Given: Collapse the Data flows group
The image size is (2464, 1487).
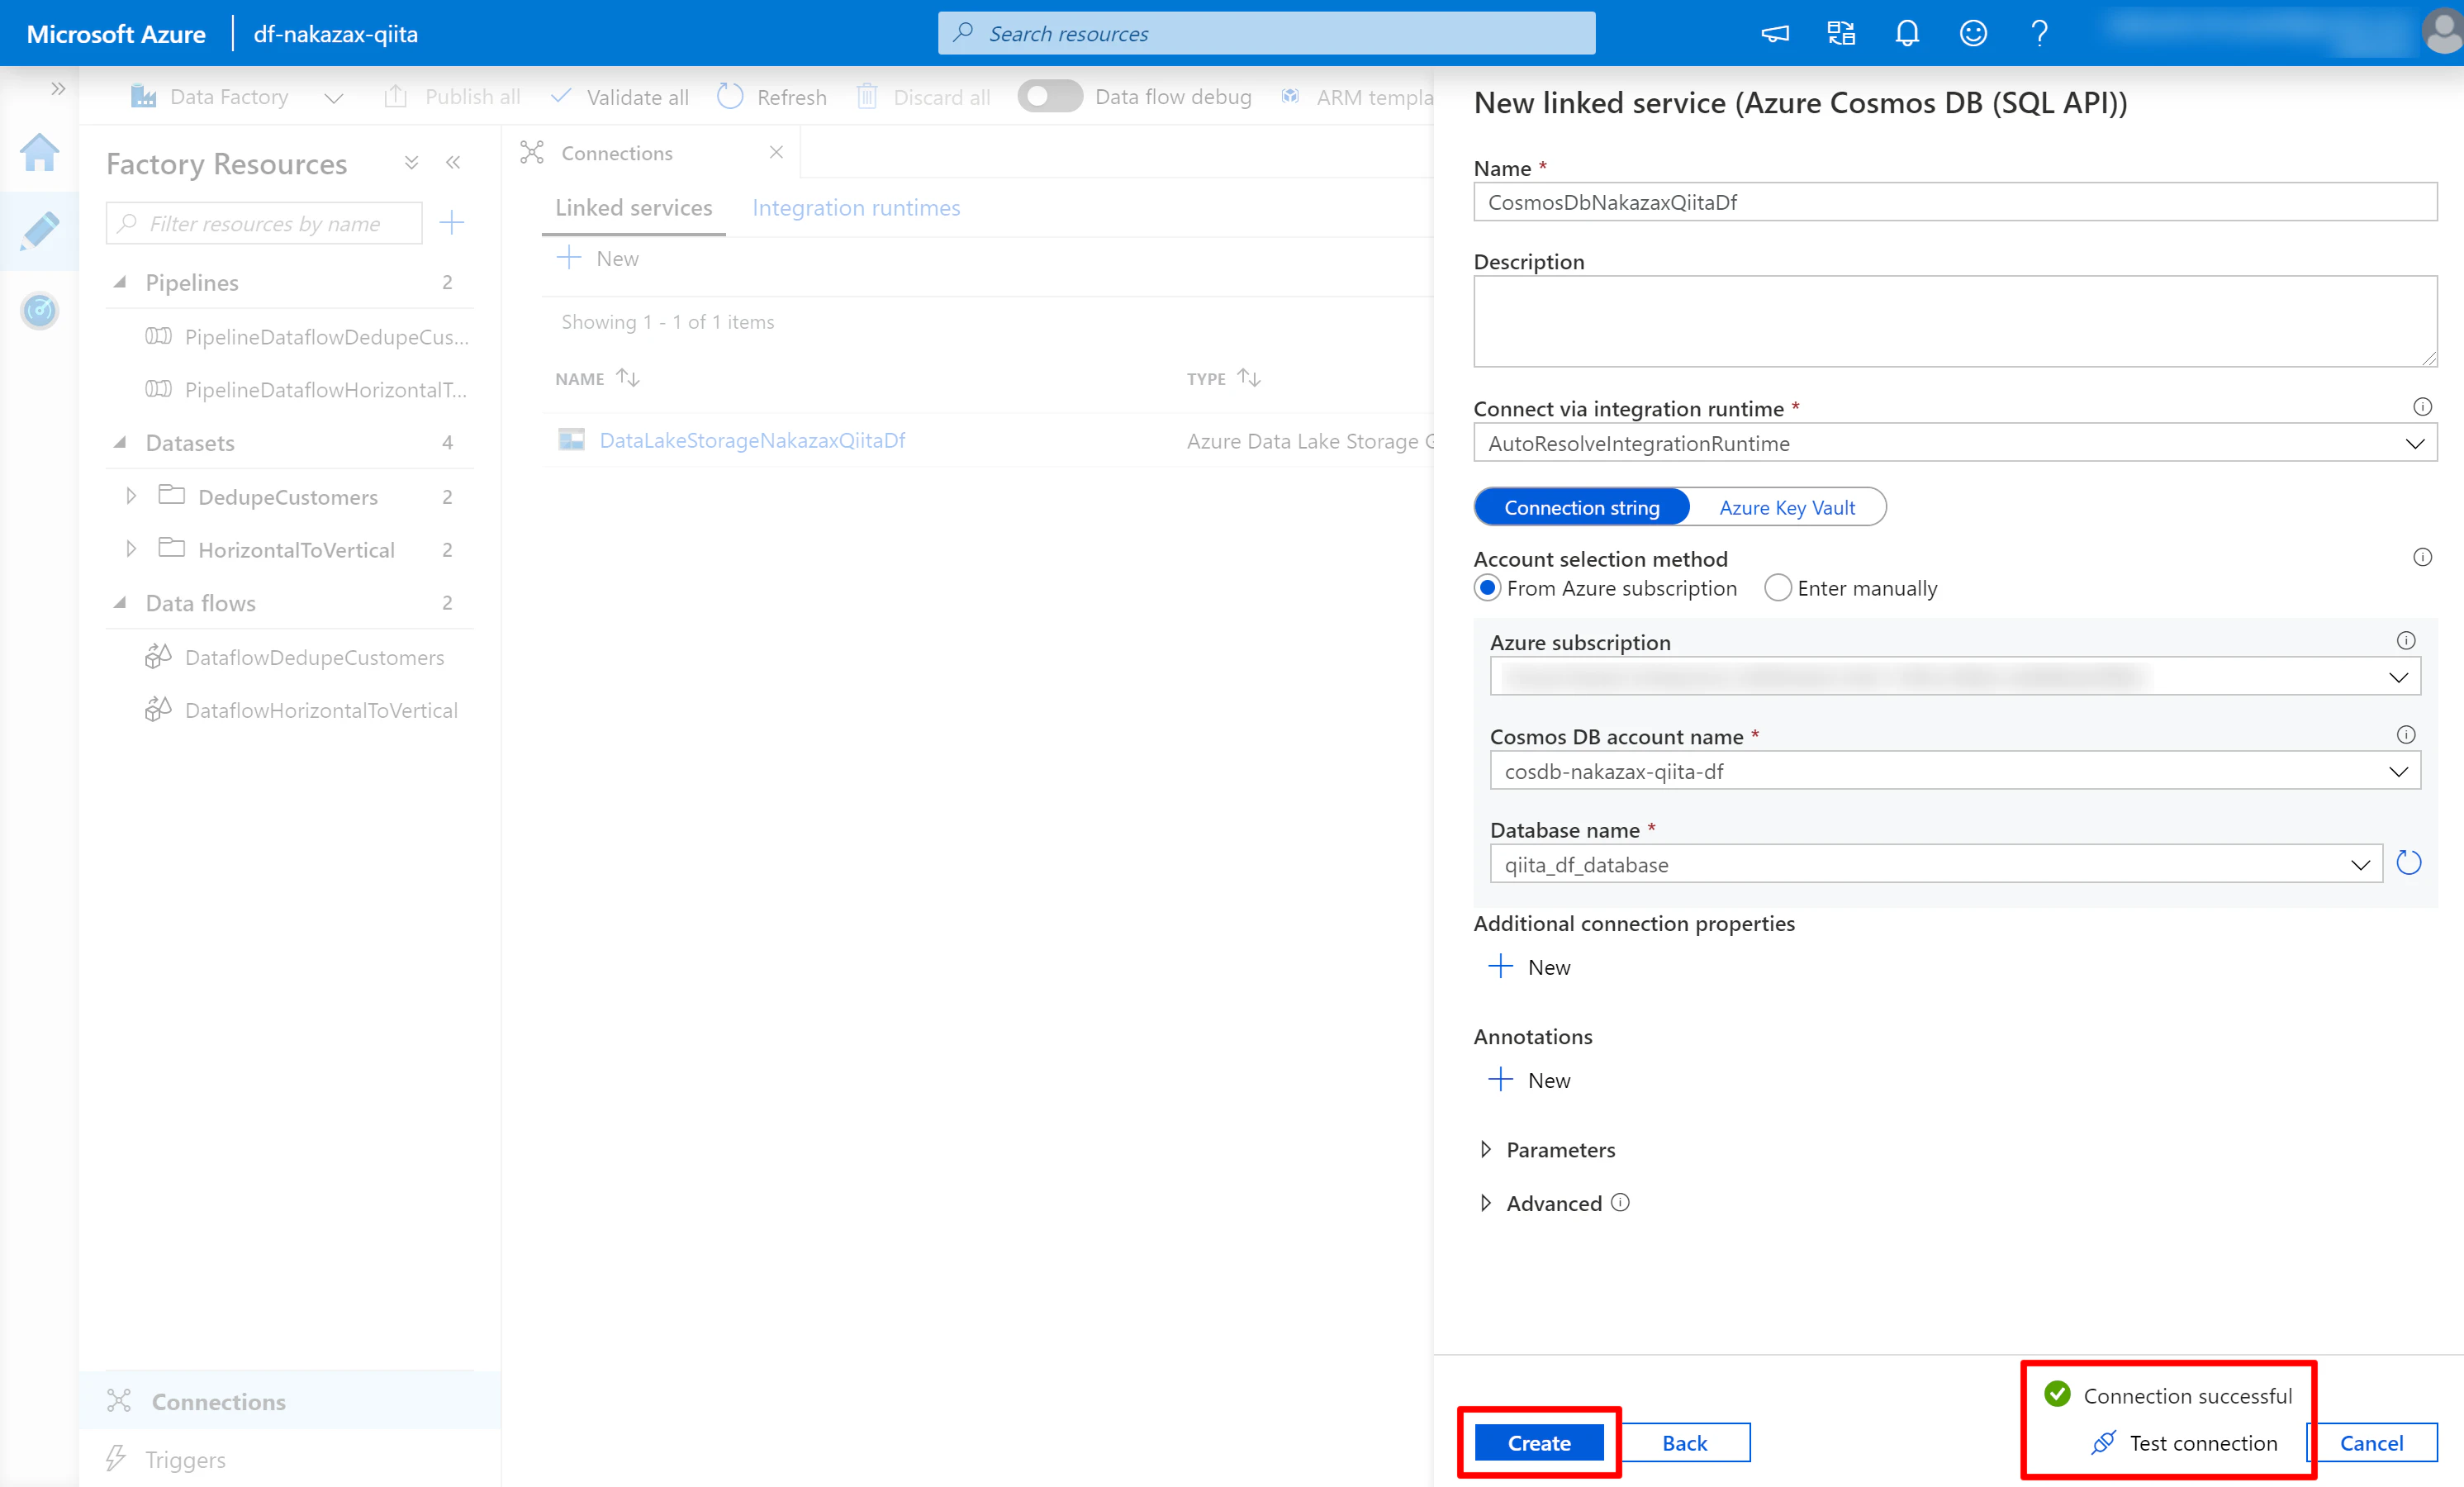Looking at the screenshot, I should pyautogui.click(x=120, y=602).
